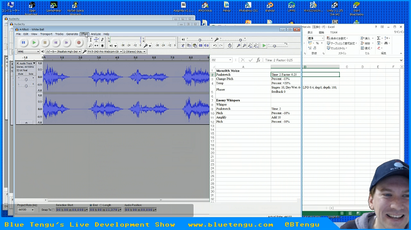This screenshot has width=411, height=230.
Task: Open the Effect menu
Action: (85, 34)
